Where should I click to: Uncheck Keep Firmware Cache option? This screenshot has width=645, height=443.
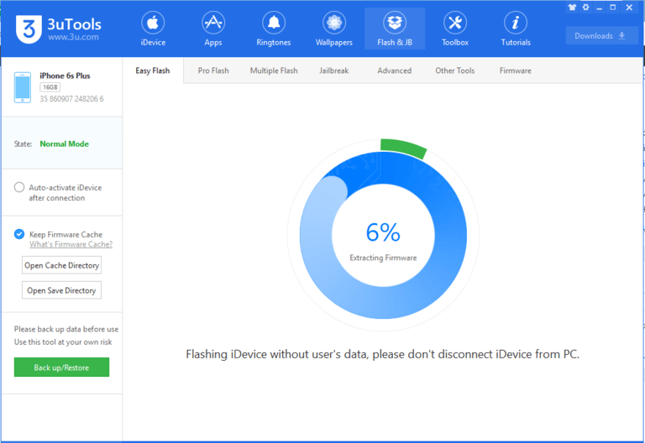click(x=19, y=234)
